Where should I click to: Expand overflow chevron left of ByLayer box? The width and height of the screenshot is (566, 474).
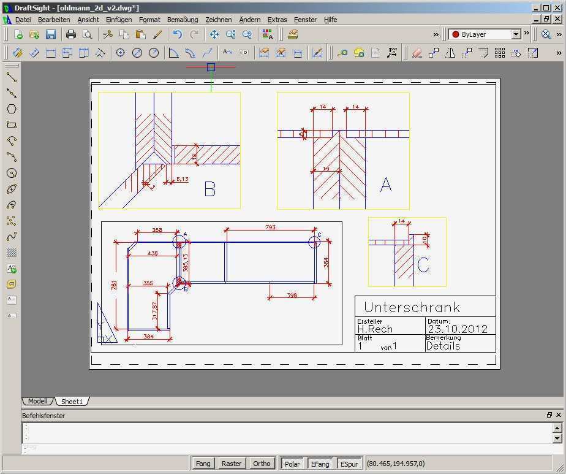(436, 35)
